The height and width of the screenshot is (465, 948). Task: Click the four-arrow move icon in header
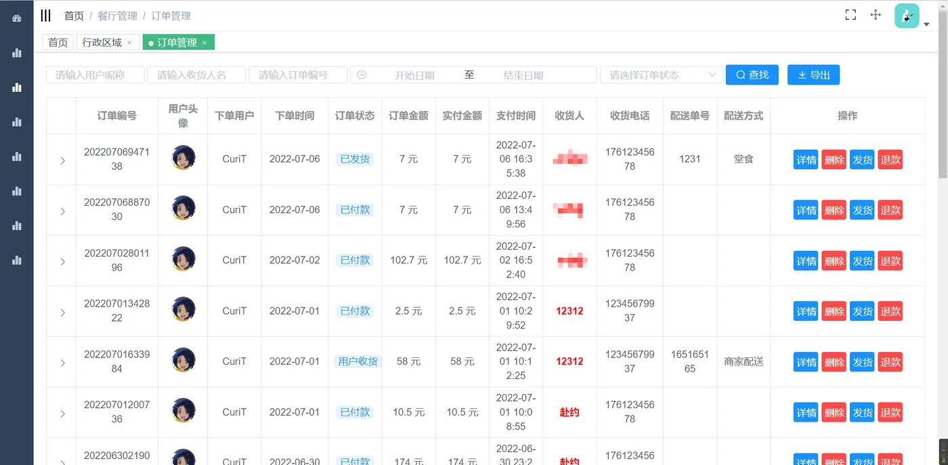[x=876, y=15]
